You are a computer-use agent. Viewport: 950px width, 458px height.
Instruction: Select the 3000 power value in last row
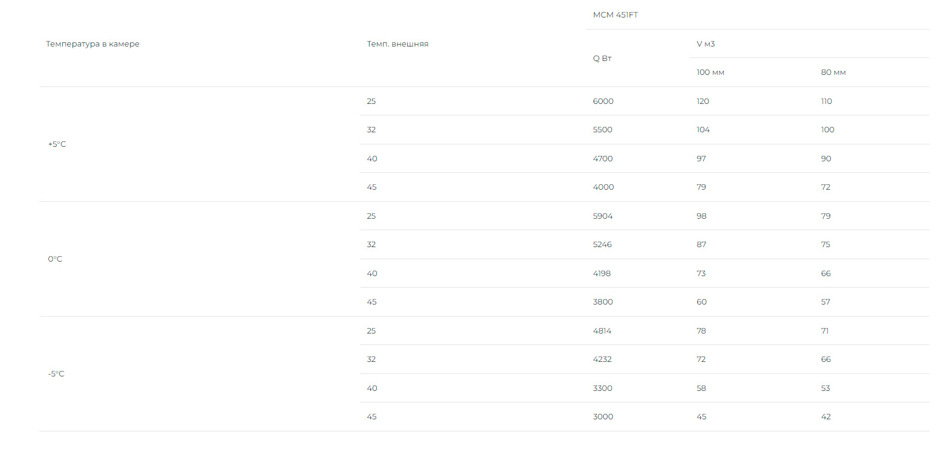tap(603, 417)
